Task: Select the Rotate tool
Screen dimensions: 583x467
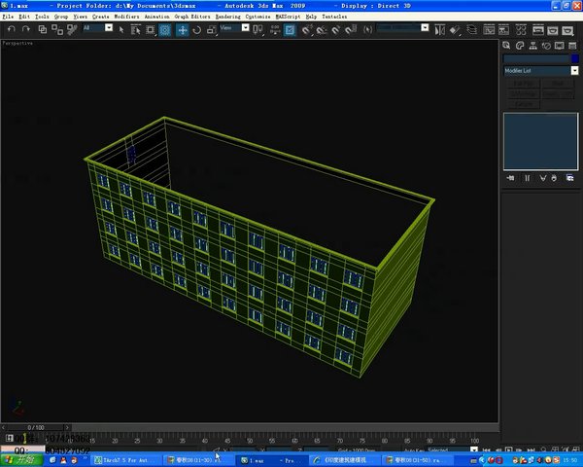Action: click(x=196, y=30)
